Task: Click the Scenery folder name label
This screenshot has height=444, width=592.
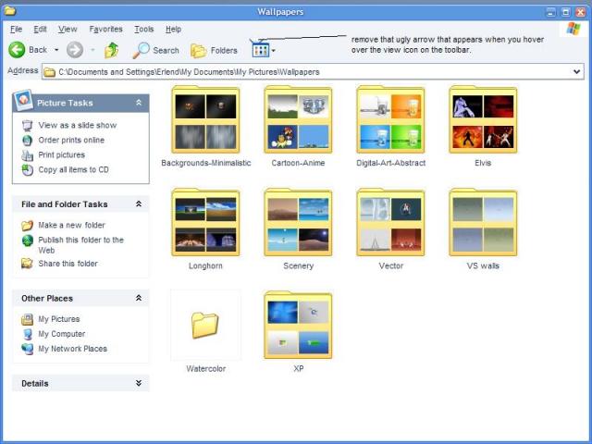Action: coord(298,265)
